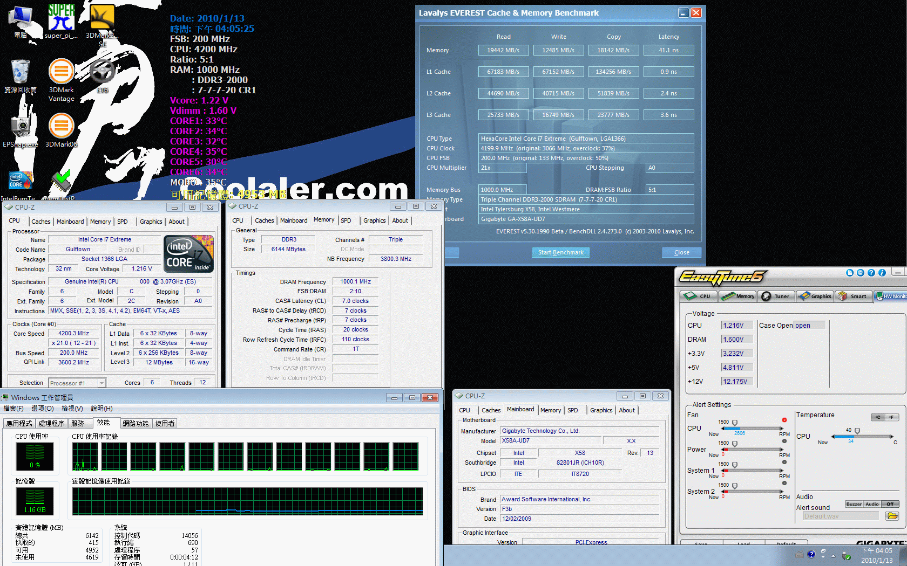
Task: Open the Recycle Bin desktop icon
Action: coord(21,77)
